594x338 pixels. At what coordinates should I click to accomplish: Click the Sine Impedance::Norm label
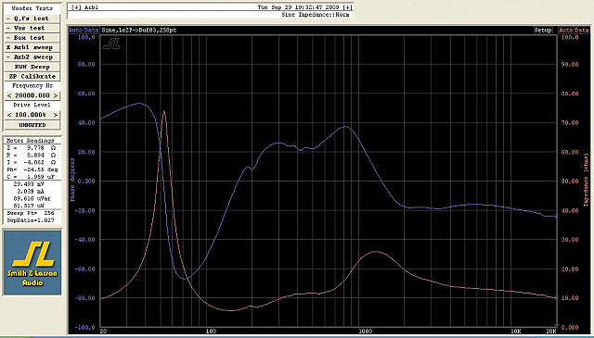pyautogui.click(x=316, y=15)
